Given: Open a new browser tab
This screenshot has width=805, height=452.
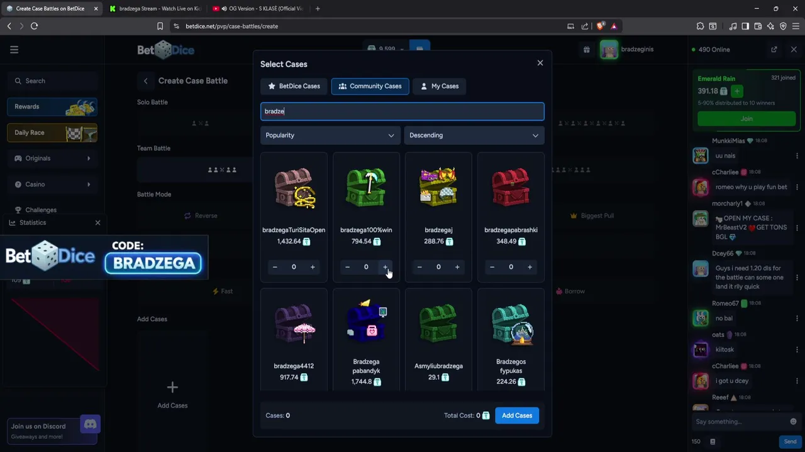Looking at the screenshot, I should (x=318, y=9).
